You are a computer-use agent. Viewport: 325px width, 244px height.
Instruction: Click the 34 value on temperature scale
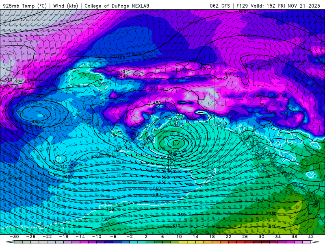point(278,237)
